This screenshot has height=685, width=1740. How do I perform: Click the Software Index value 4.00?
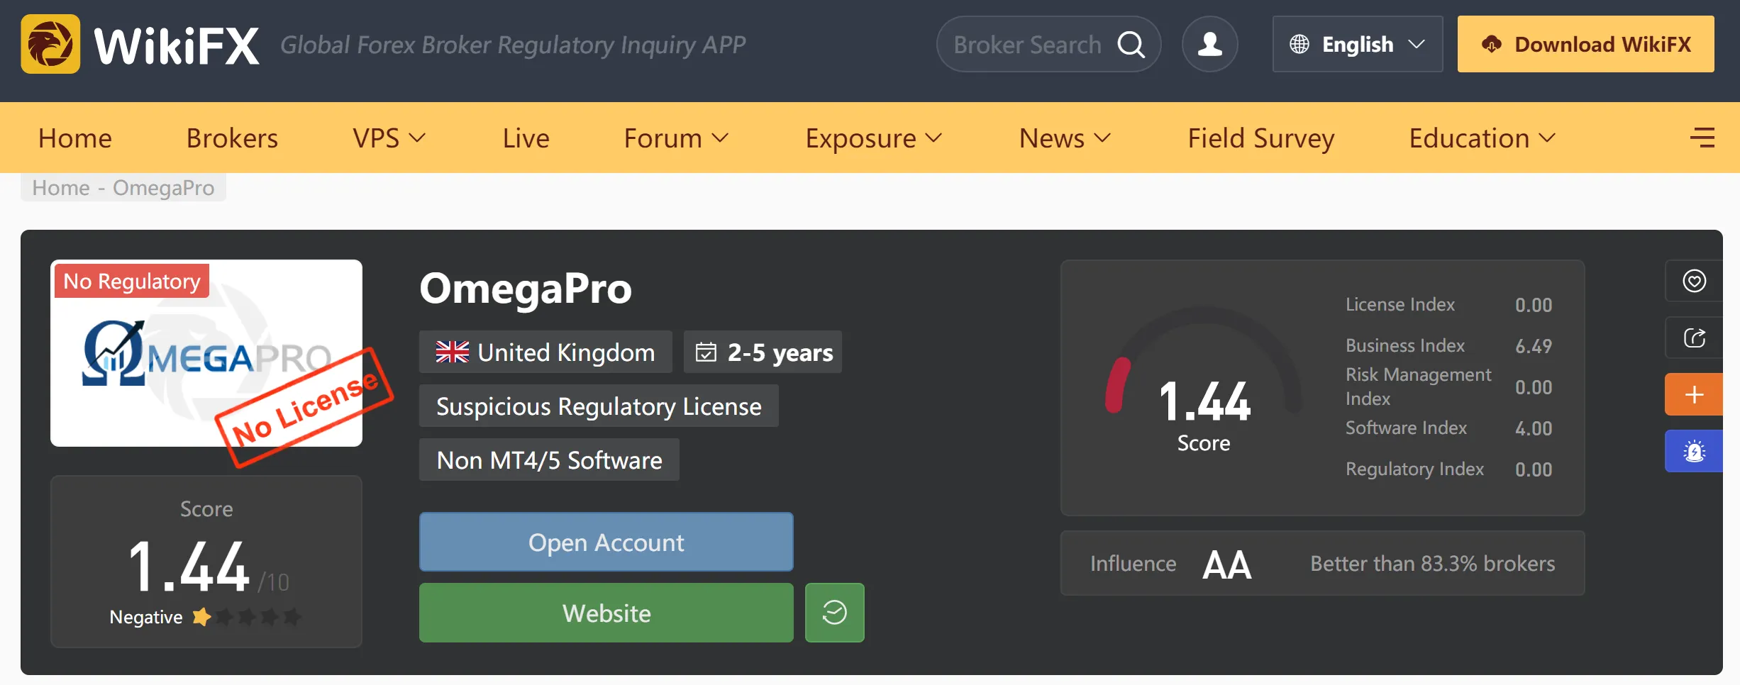(1534, 428)
